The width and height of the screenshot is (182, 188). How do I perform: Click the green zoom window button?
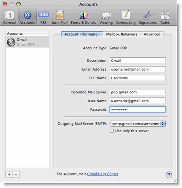click(19, 4)
